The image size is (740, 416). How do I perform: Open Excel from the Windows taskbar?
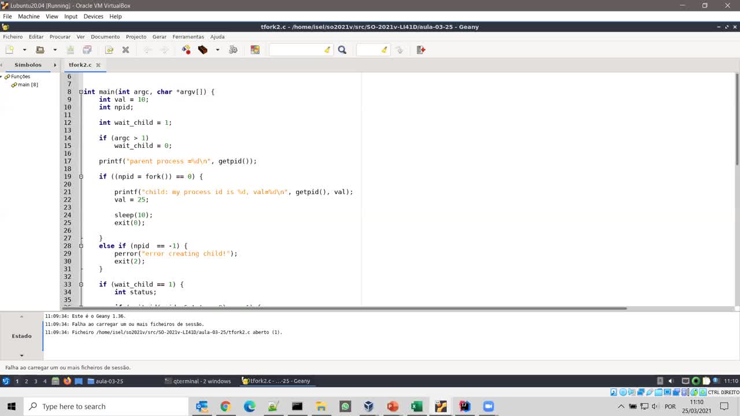pos(416,406)
